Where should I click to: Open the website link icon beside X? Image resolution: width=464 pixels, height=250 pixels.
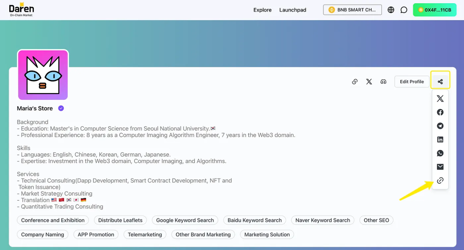click(x=355, y=82)
